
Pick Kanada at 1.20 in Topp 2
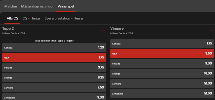tap(54, 47)
